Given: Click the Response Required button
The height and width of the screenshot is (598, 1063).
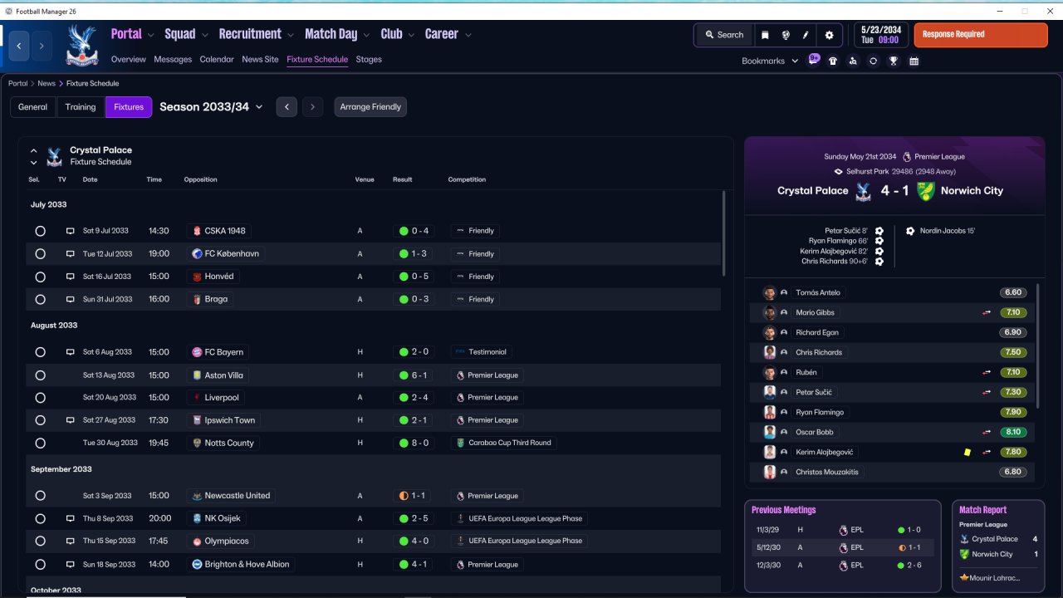Looking at the screenshot, I should coord(981,35).
